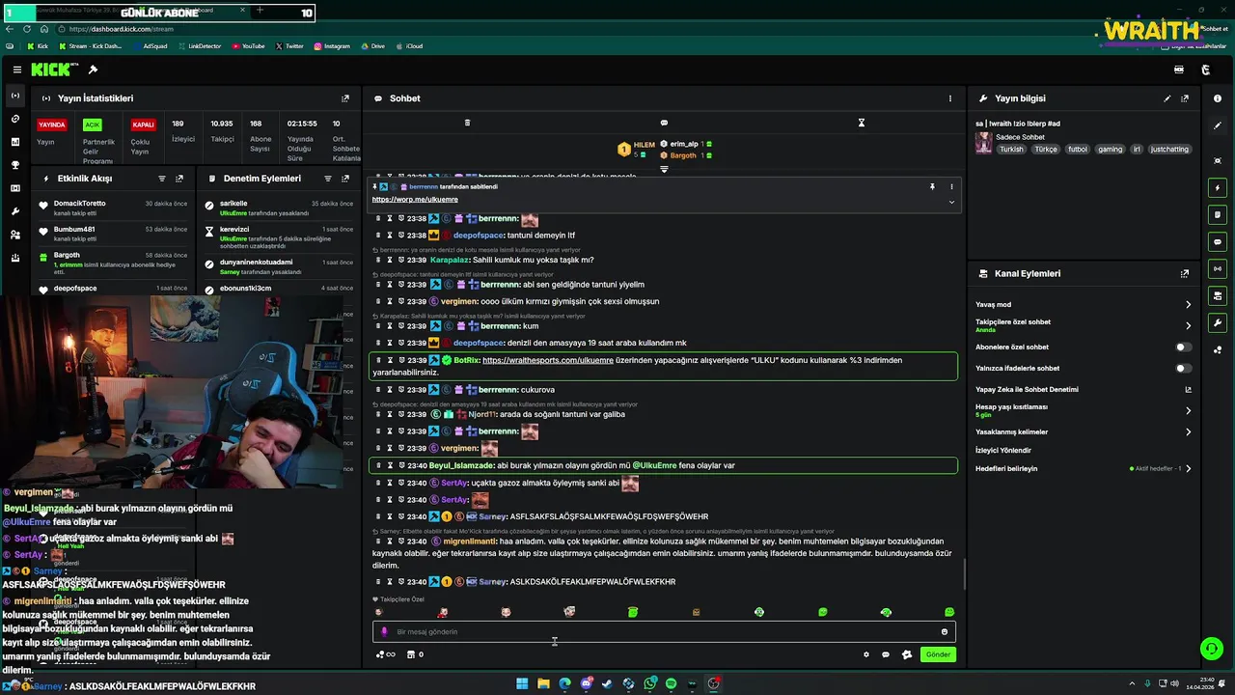
Task: Filter the Etkinlik Akışı feed
Action: tap(162, 179)
